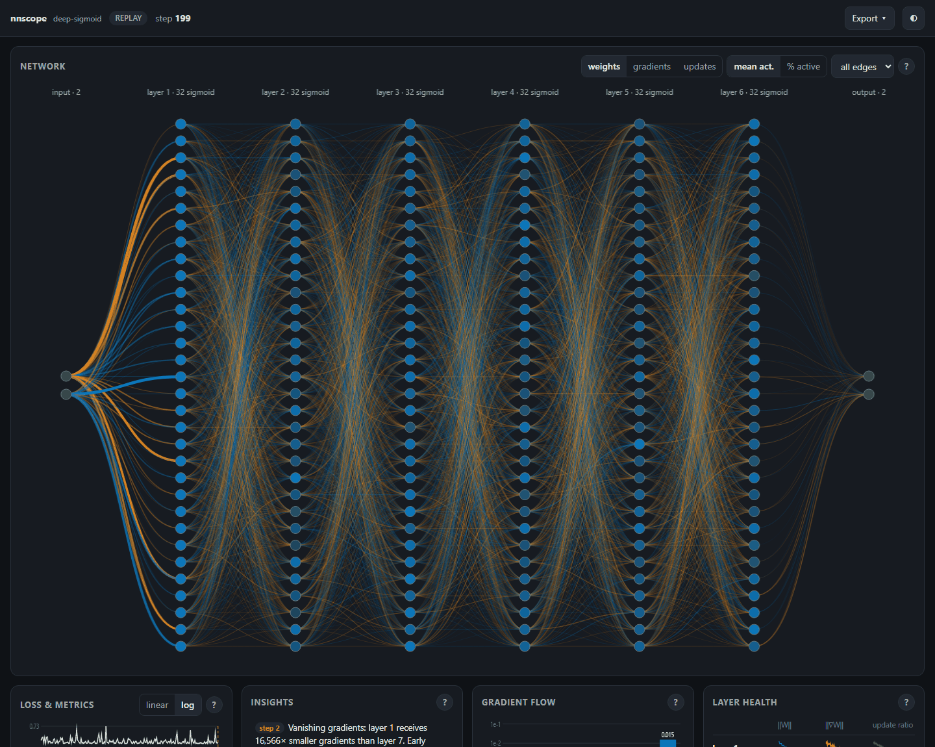Click the 0.015 bar in Gradient Flow
This screenshot has height=747, width=935.
(x=667, y=743)
